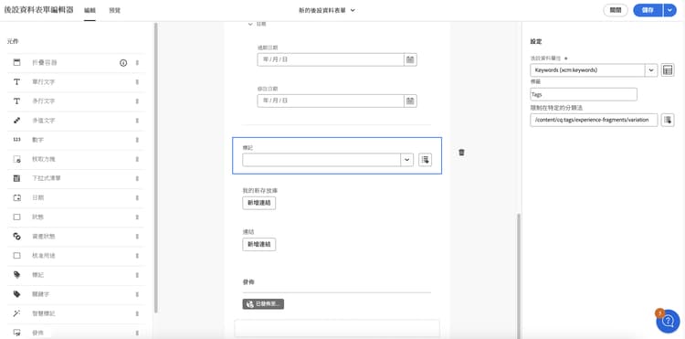The width and height of the screenshot is (685, 339).
Task: Select the checkbox (核取方塊) component icon
Action: pos(17,159)
